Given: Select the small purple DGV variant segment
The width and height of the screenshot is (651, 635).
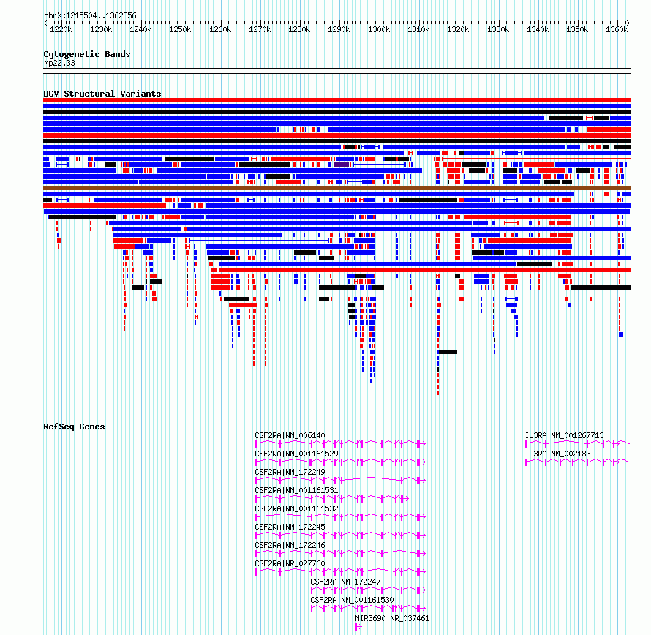Looking at the screenshot, I should point(342,165).
